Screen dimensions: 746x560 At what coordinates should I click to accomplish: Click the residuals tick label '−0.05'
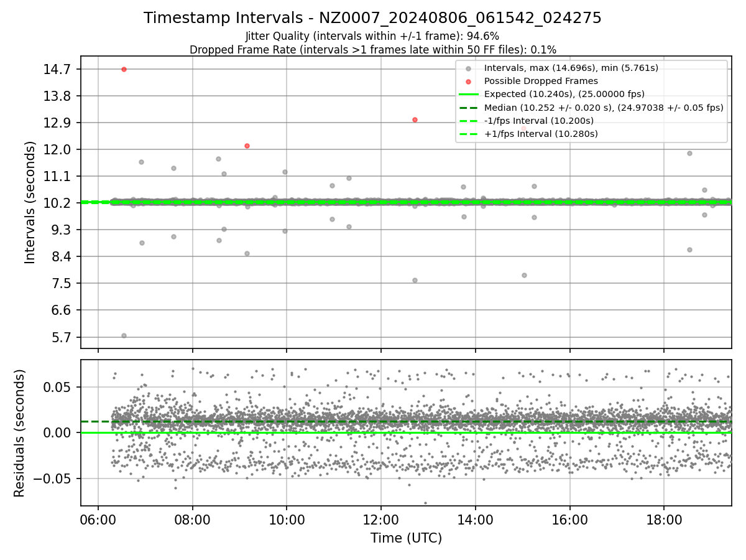click(x=52, y=478)
